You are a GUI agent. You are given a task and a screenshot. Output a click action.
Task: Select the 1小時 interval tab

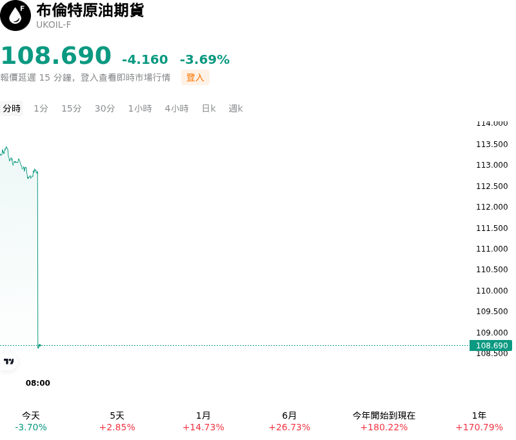point(140,108)
